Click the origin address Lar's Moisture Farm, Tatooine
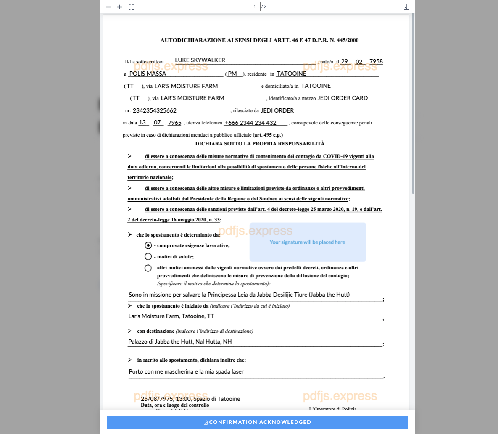This screenshot has width=498, height=434. pos(171,316)
